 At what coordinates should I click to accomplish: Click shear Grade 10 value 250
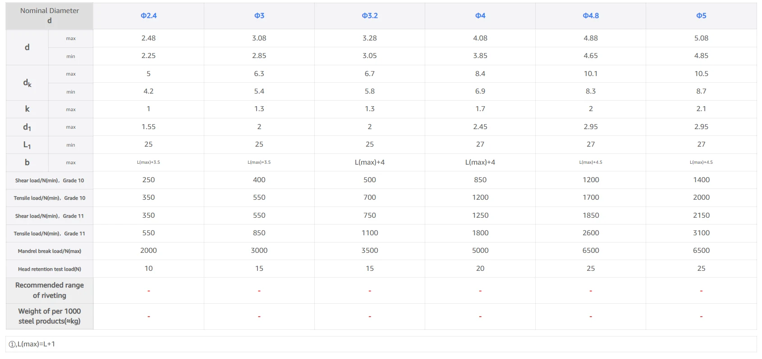[148, 180]
